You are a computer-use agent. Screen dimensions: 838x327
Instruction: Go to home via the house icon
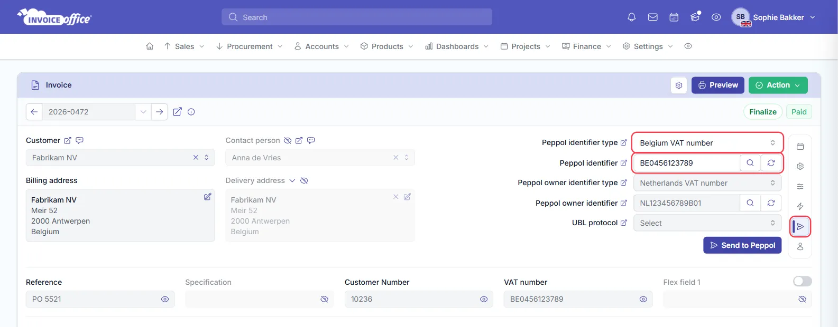point(150,46)
